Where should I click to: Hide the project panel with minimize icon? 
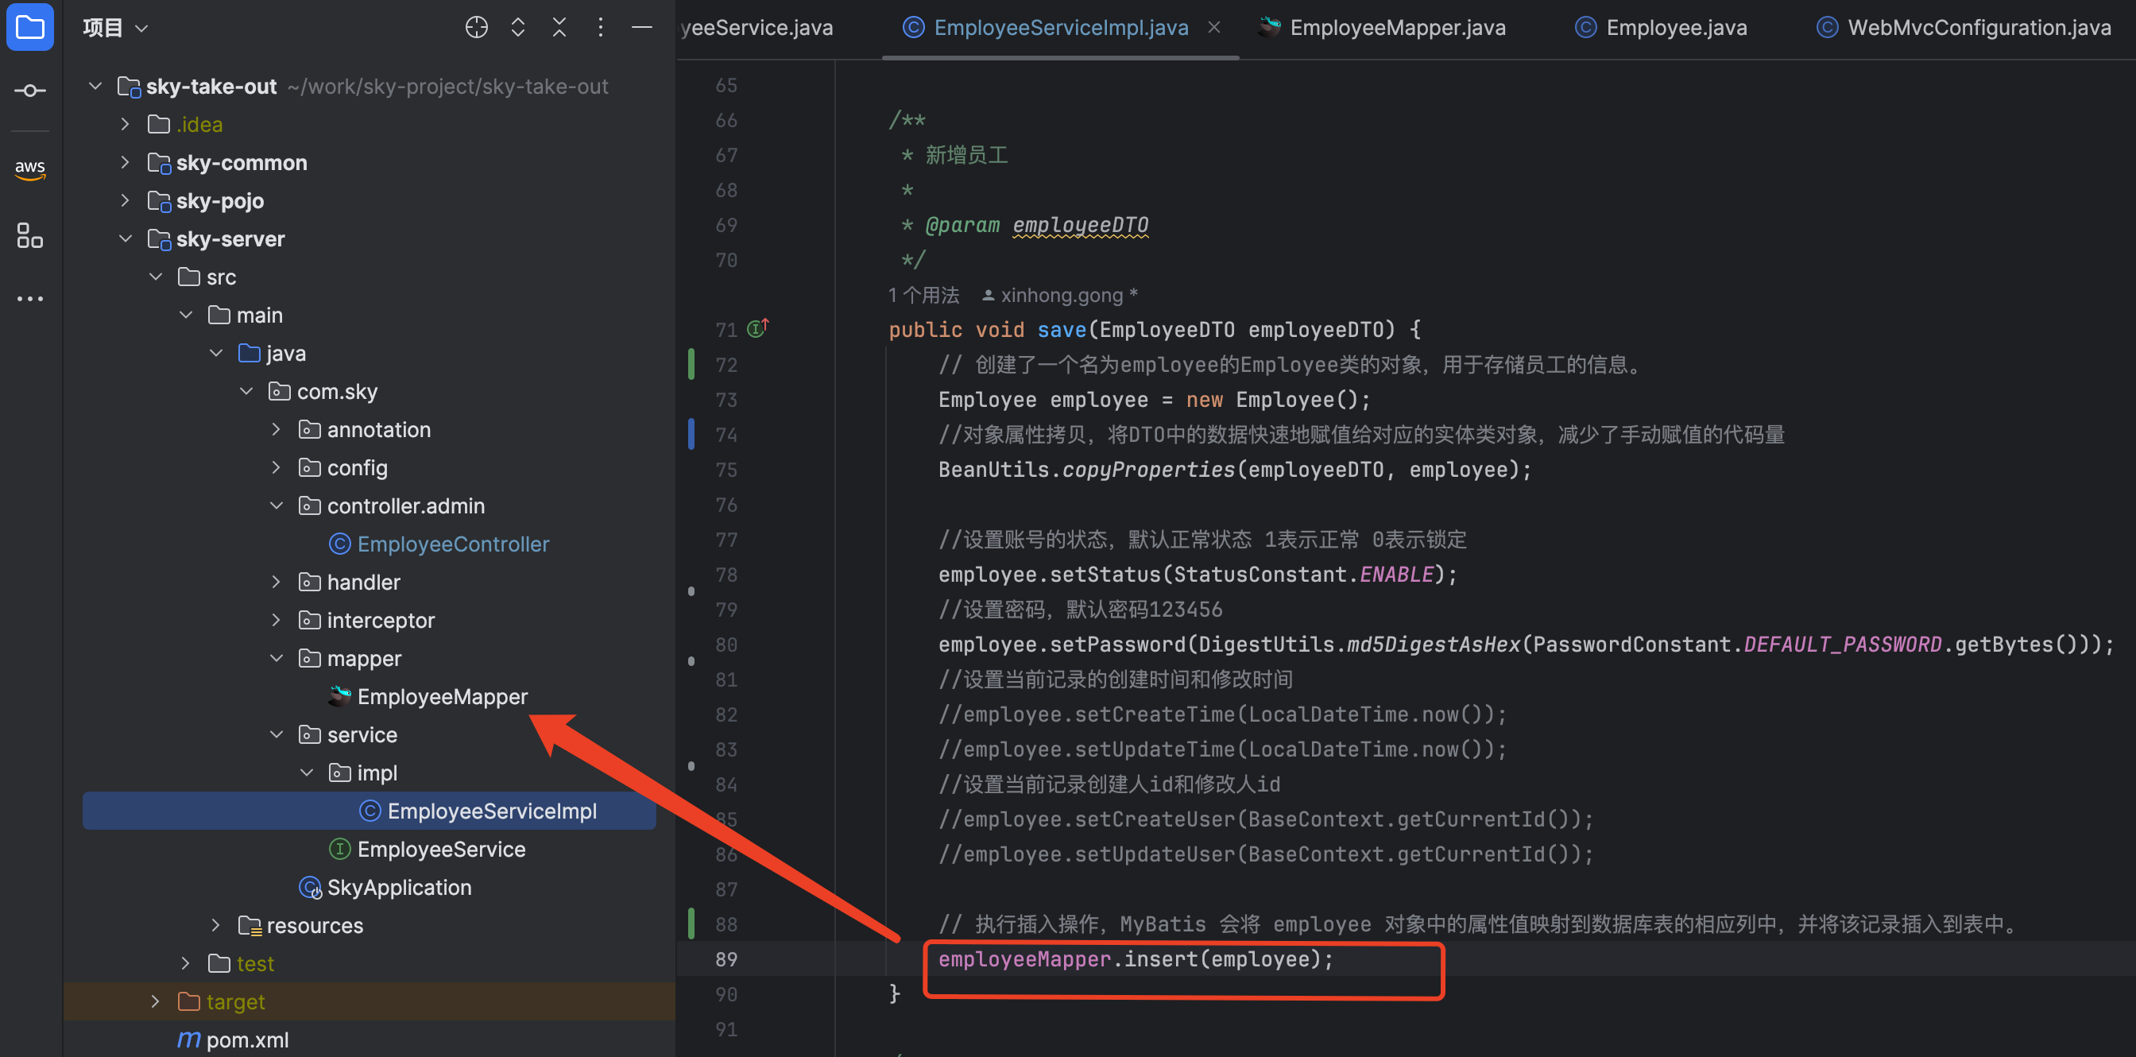coord(643,27)
